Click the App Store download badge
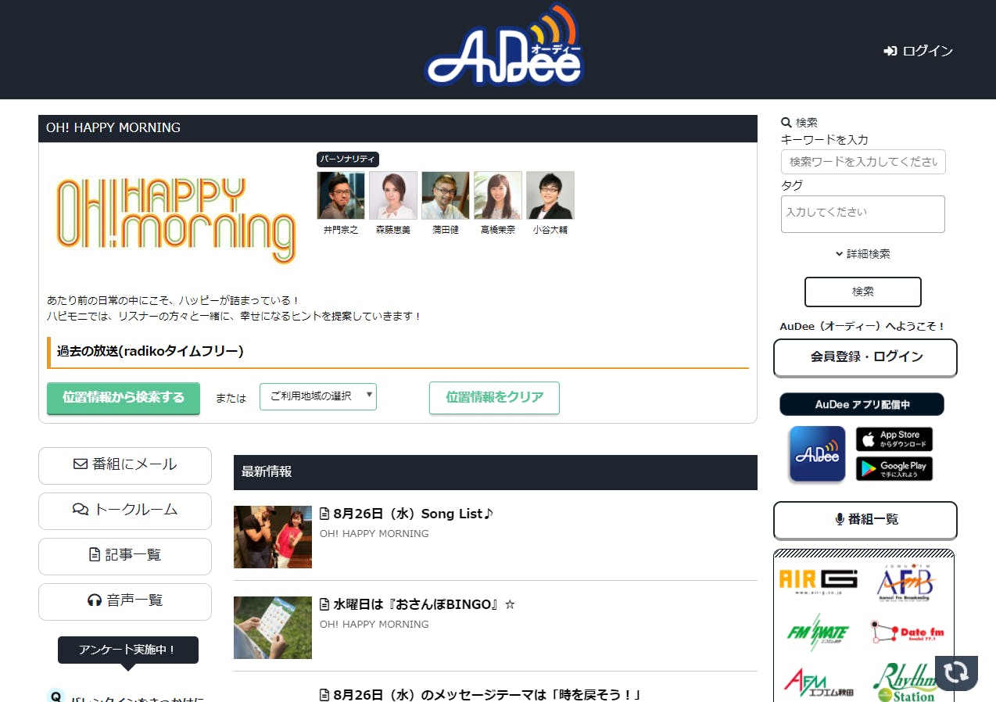The height and width of the screenshot is (702, 996). (x=894, y=439)
